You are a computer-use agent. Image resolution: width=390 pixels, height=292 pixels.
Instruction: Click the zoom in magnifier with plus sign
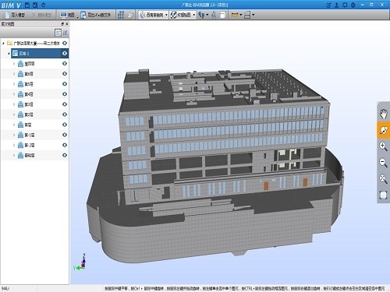point(383,146)
